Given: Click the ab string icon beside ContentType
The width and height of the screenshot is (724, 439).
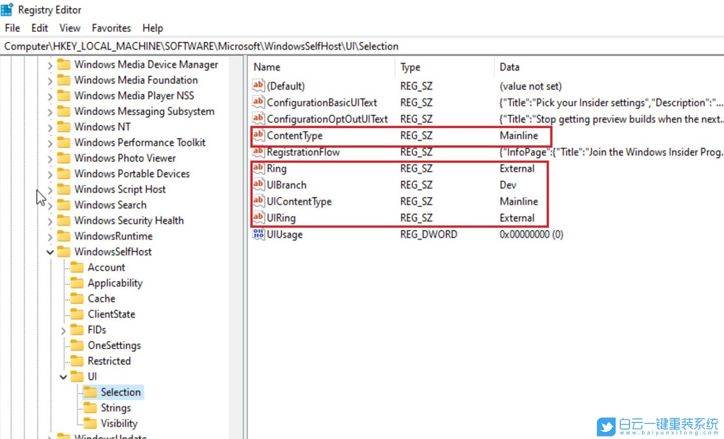Looking at the screenshot, I should click(x=258, y=135).
